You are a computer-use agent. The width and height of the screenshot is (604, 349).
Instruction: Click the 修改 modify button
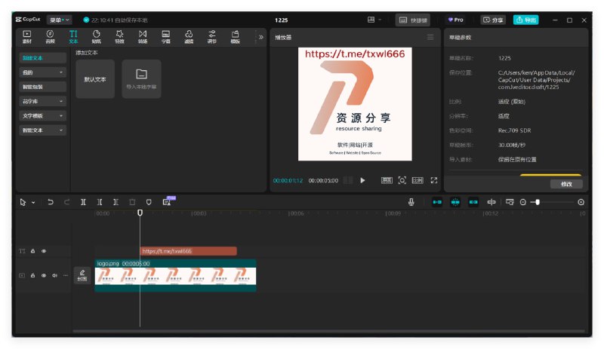click(566, 184)
